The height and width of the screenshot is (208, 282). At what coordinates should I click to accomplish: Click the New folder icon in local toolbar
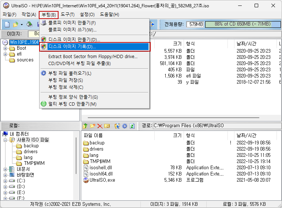93,126
